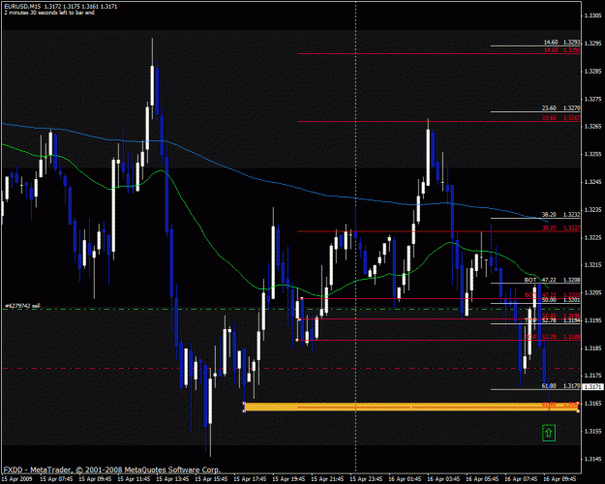The image size is (605, 484).
Task: Click the #6279742 sell order label
Action: pyautogui.click(x=22, y=306)
